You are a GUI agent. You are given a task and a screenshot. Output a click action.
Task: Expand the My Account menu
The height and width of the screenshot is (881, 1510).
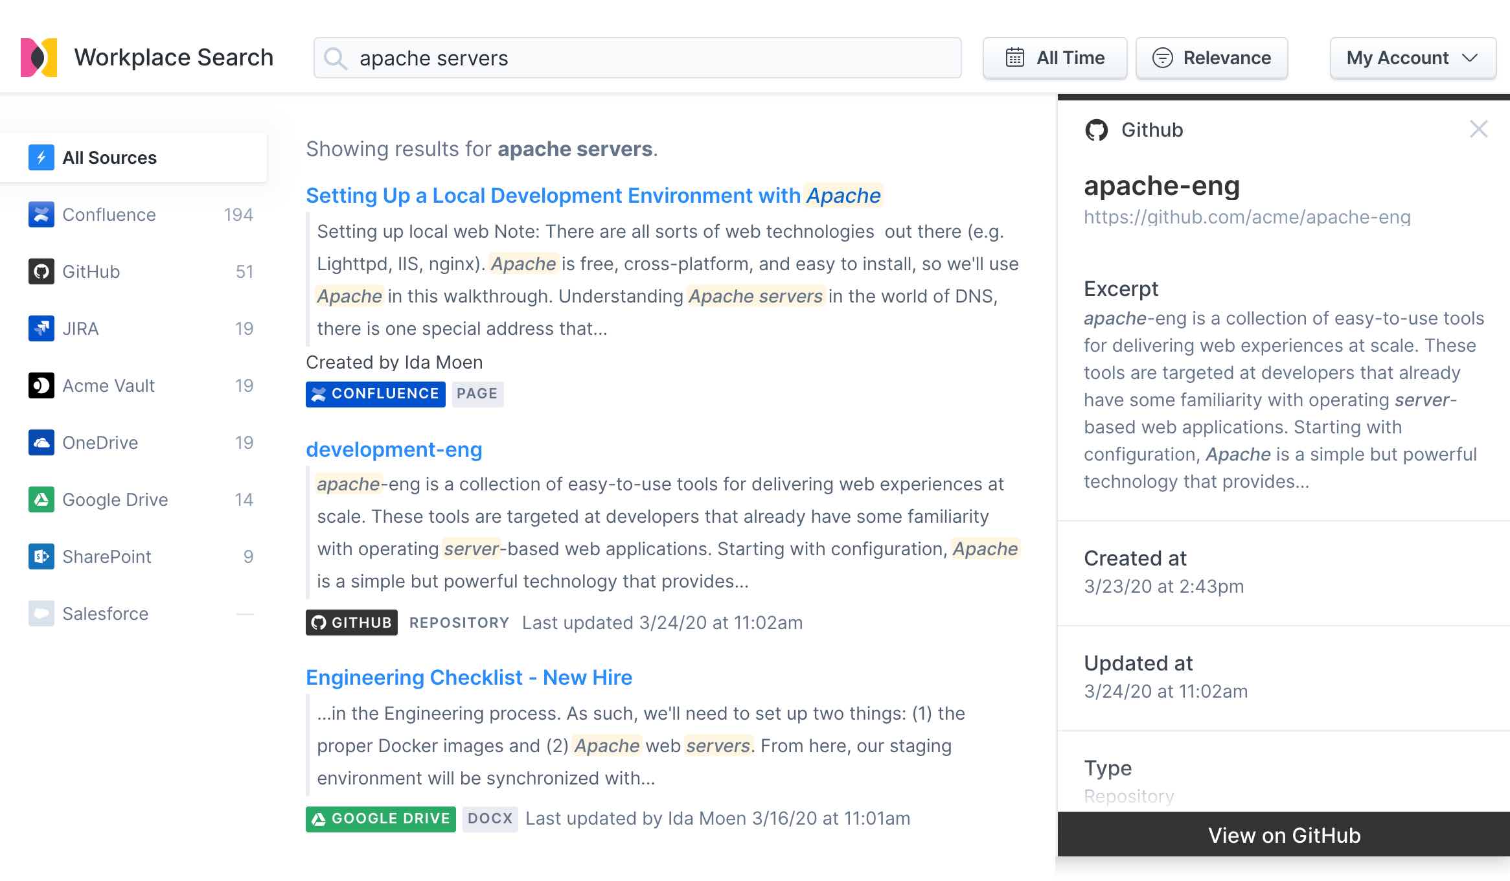pyautogui.click(x=1413, y=58)
